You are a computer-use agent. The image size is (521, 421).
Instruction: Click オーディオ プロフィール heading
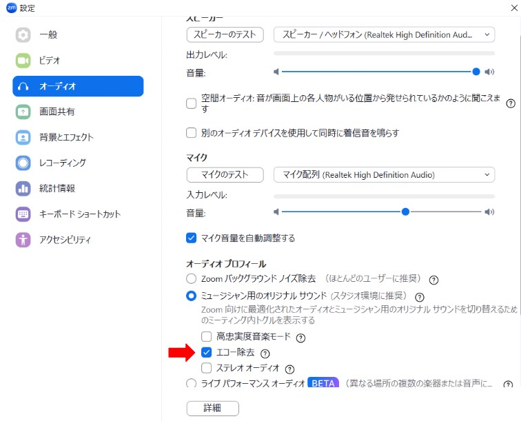point(226,264)
